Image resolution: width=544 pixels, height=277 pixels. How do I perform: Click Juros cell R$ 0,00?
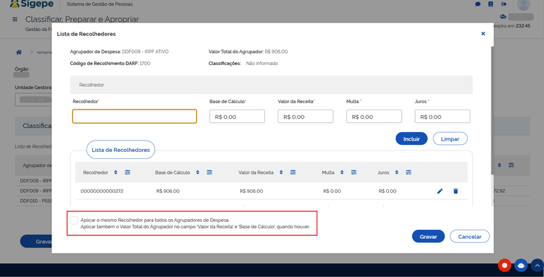[387, 191]
